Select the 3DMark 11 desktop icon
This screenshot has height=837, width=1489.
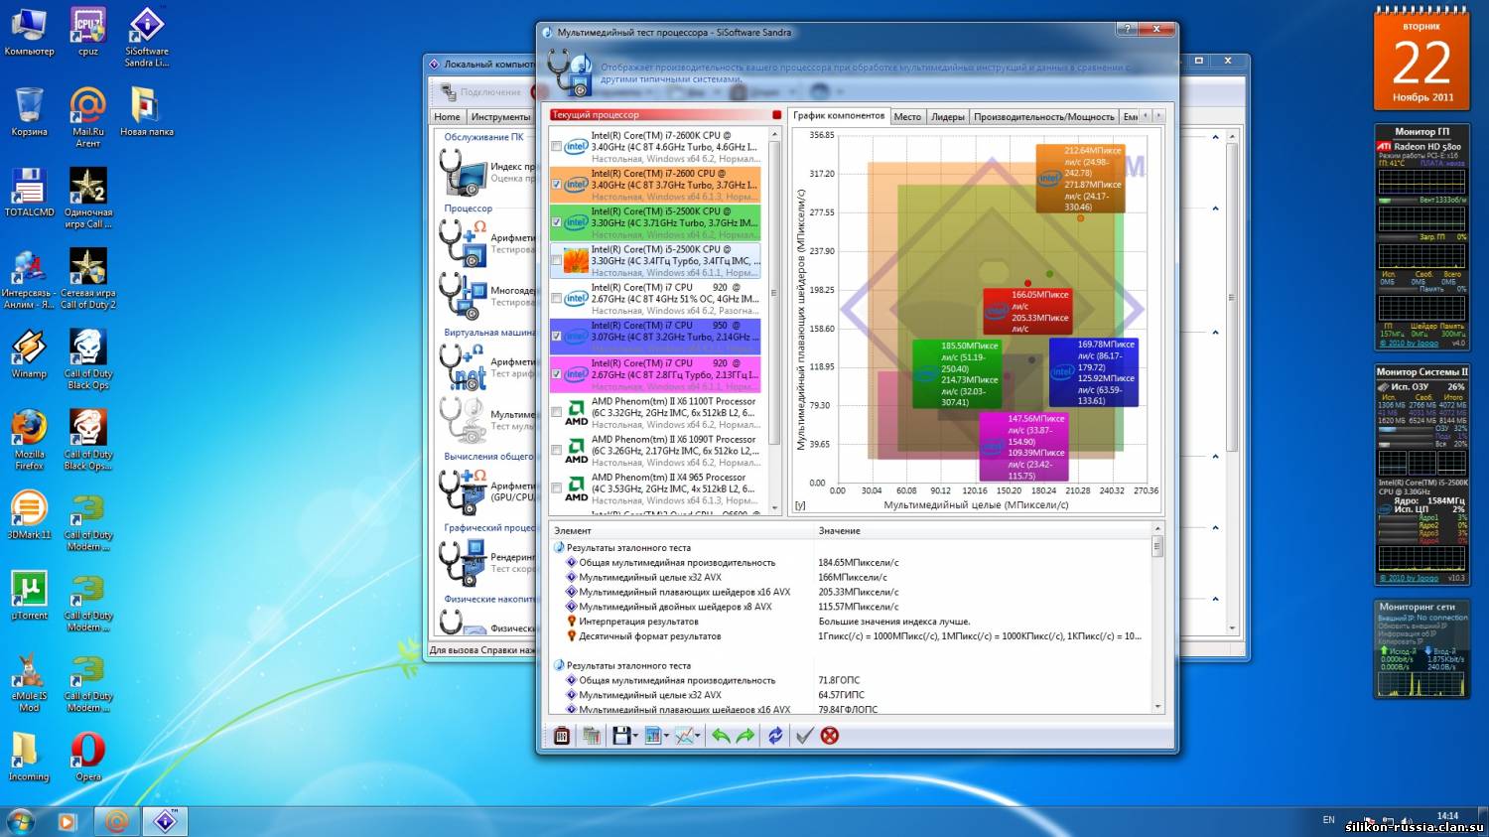(x=29, y=515)
